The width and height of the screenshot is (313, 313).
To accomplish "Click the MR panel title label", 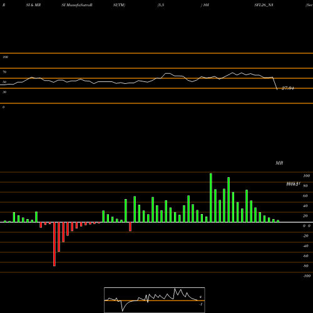I will [x=279, y=163].
